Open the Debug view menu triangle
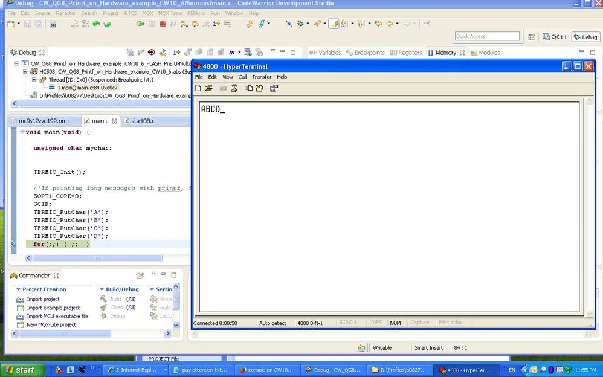 coord(272,51)
